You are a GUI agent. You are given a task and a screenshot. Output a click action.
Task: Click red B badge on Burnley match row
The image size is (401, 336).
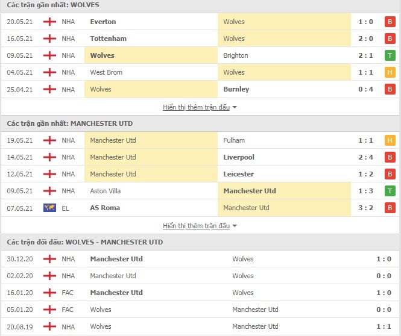click(x=390, y=89)
